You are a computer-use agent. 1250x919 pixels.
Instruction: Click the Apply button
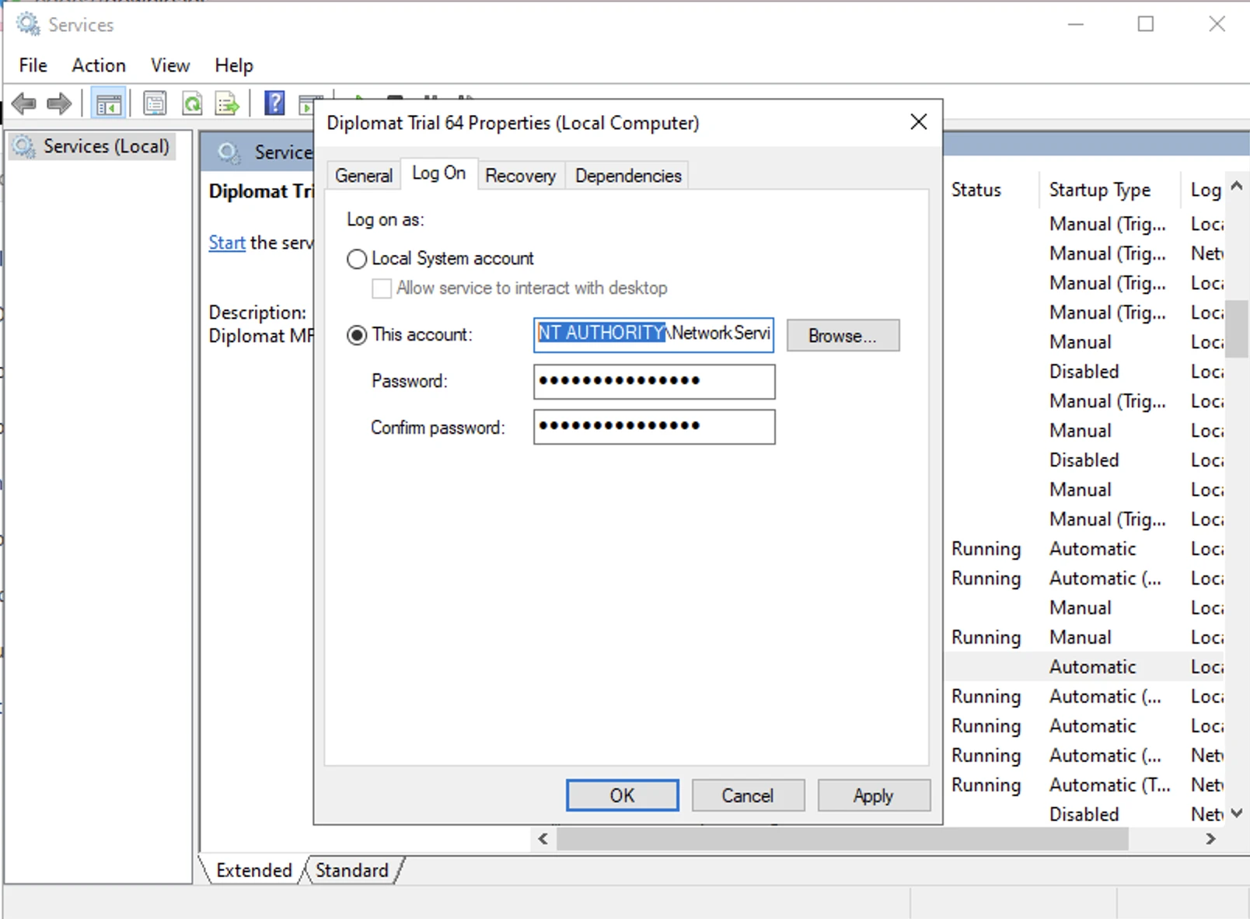click(874, 795)
